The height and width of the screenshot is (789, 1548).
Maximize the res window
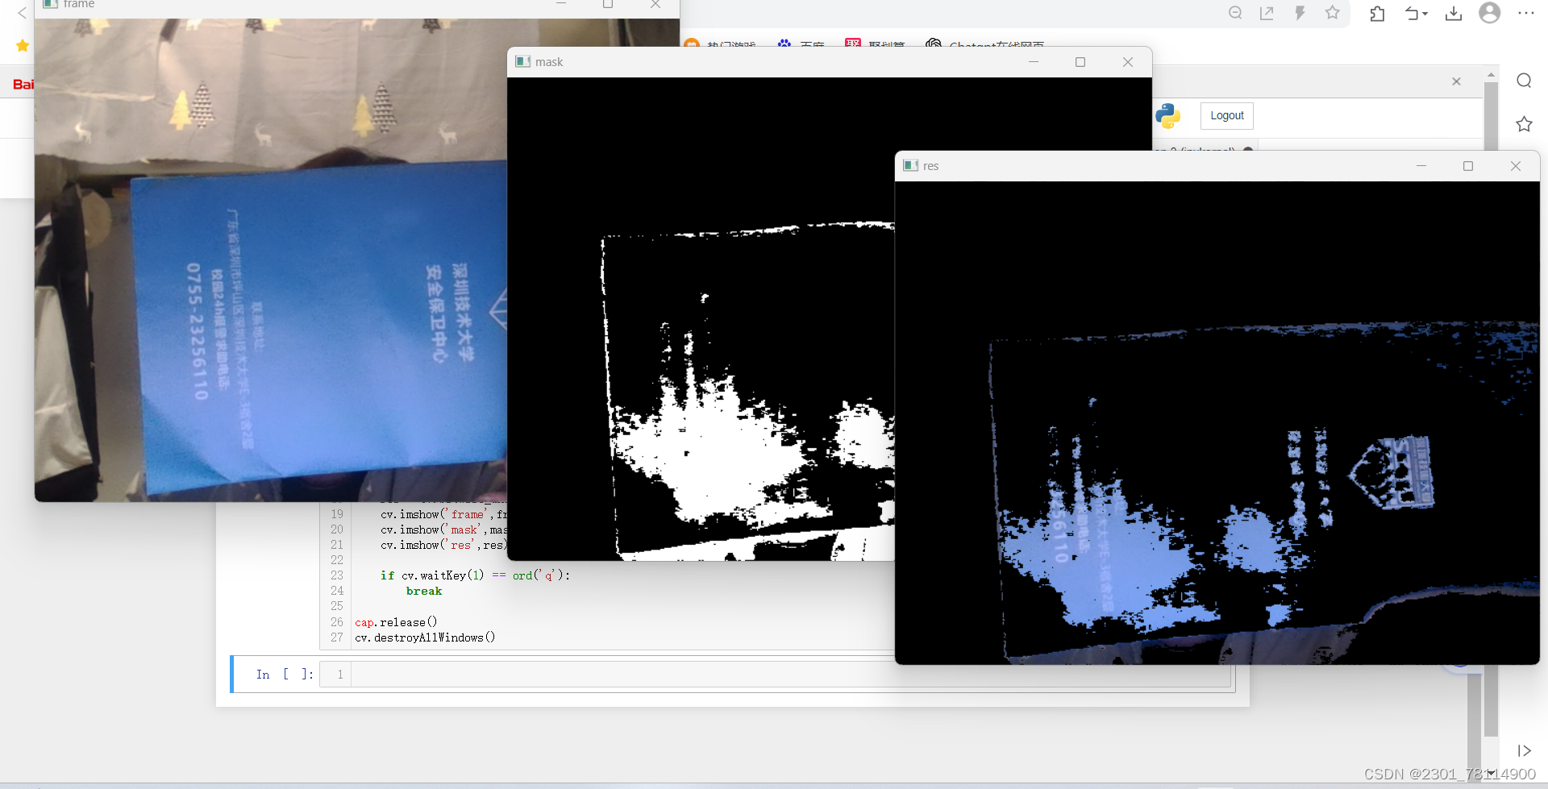coord(1468,166)
